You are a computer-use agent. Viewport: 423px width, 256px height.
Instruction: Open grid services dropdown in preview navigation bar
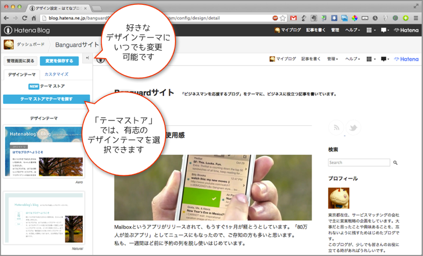(371, 59)
